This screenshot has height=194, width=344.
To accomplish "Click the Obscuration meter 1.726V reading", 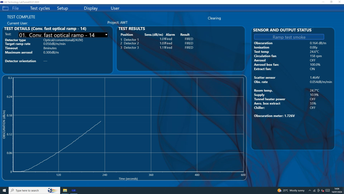I will (274, 116).
